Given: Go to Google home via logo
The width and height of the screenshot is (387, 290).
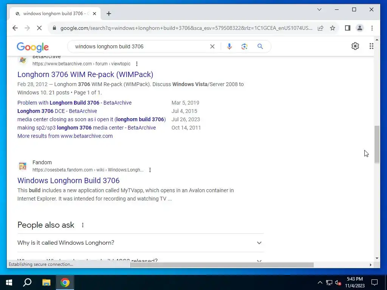Looking at the screenshot, I should click(33, 47).
